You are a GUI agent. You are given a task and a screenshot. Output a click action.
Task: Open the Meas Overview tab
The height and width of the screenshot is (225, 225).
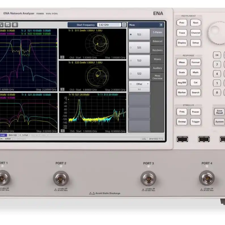[157, 77]
